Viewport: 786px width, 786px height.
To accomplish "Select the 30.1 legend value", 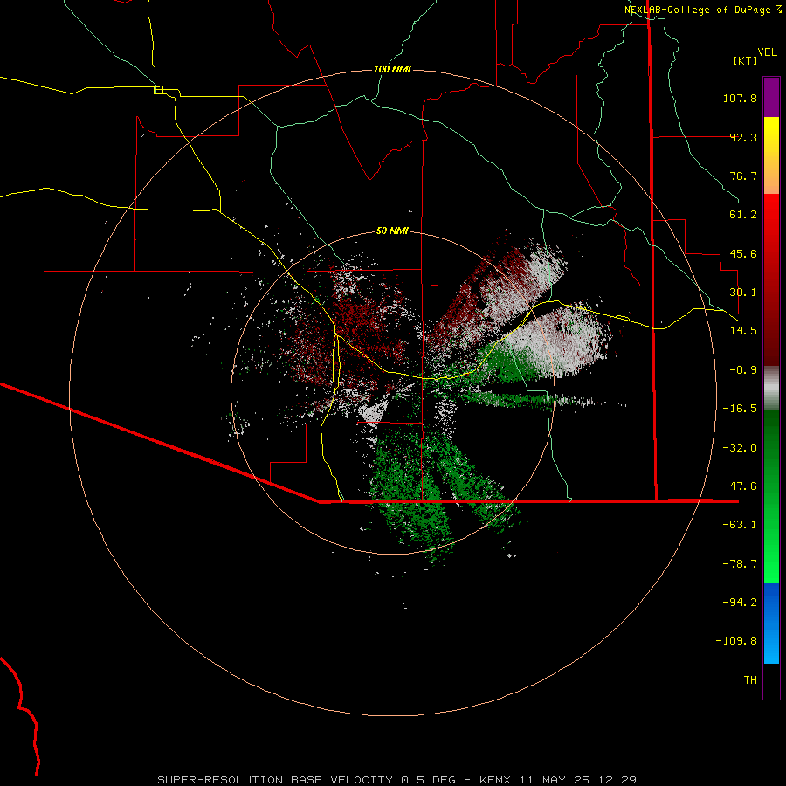I will (x=743, y=293).
